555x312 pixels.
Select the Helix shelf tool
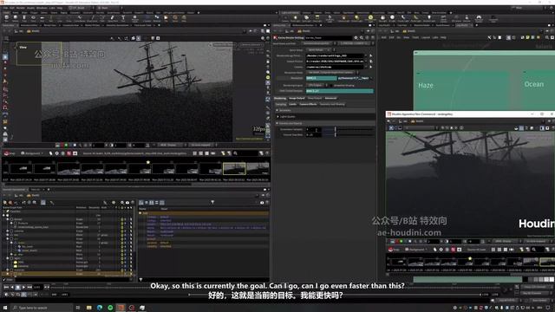(x=184, y=17)
